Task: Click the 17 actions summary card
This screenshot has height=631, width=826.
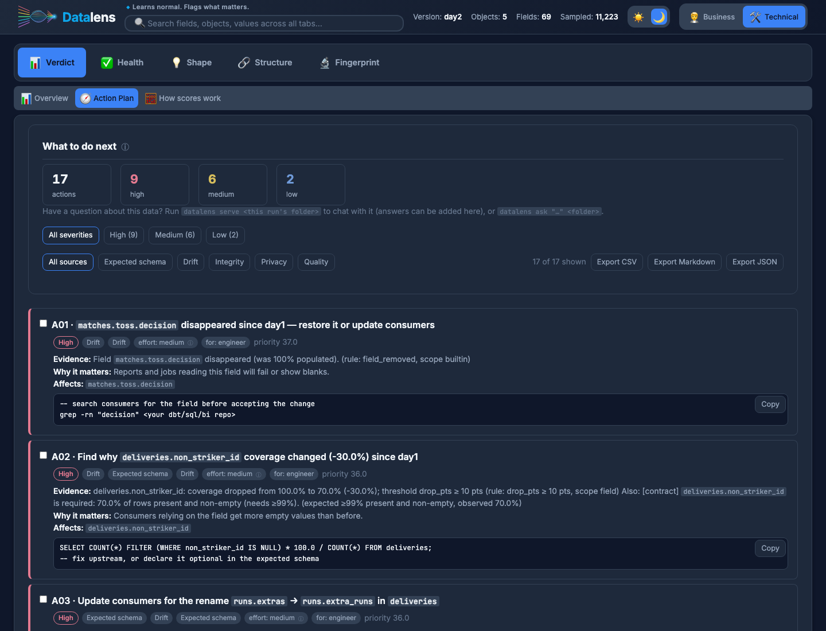Action: coord(77,185)
